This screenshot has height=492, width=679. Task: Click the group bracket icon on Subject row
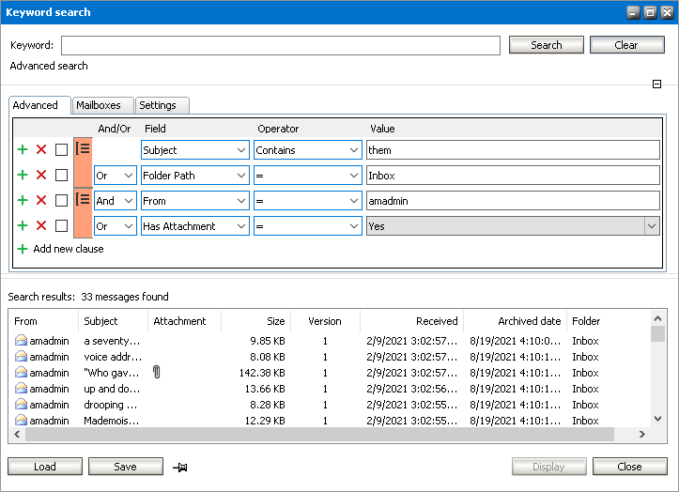coord(83,149)
